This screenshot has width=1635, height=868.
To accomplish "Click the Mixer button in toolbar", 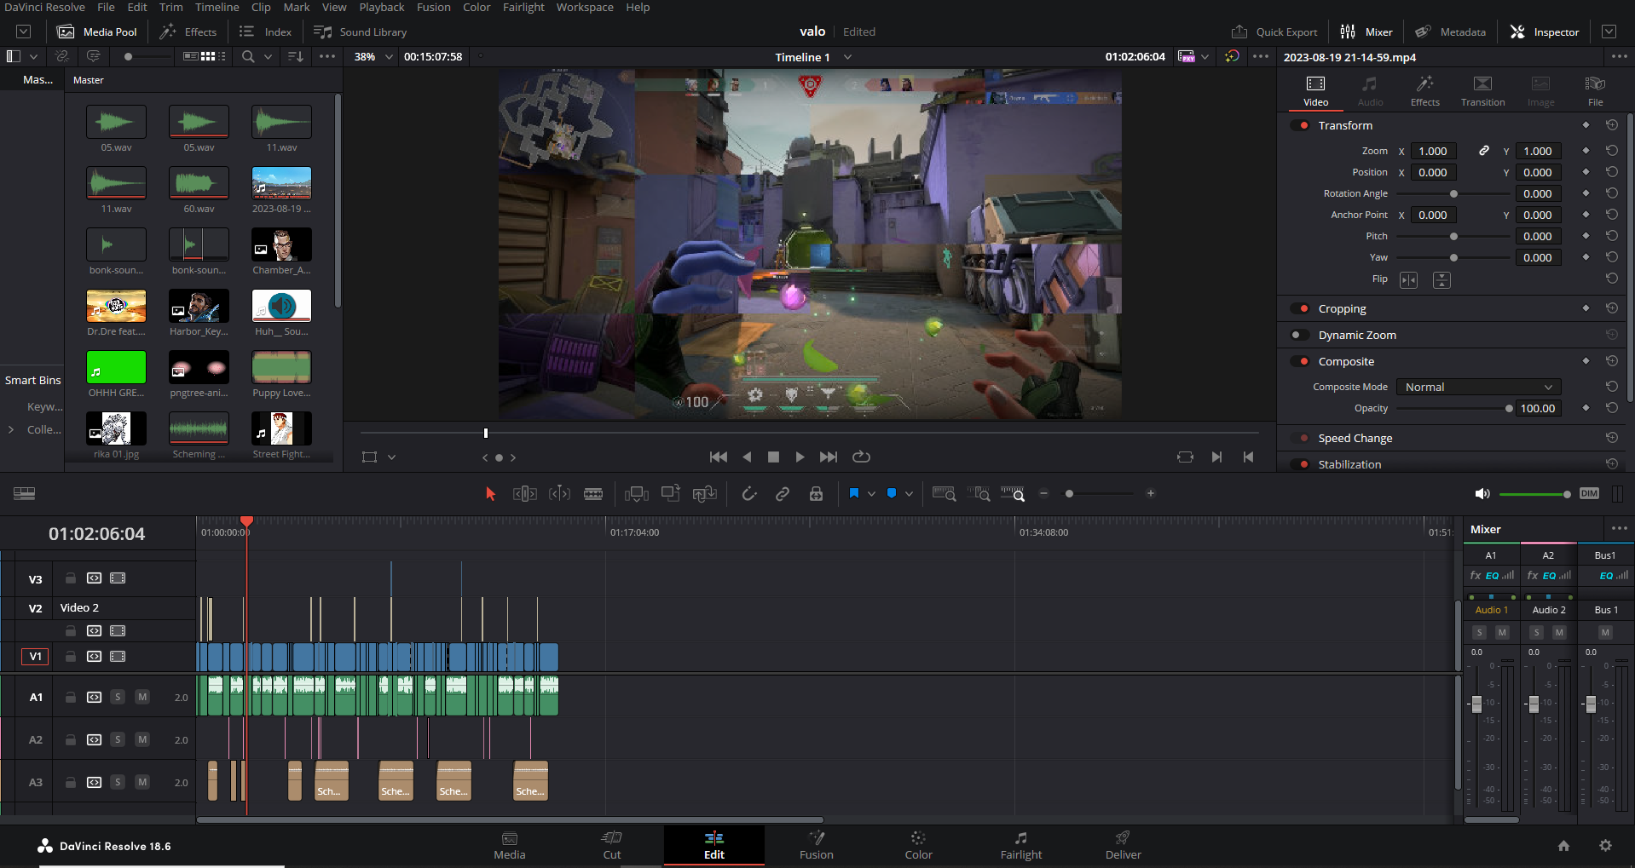I will point(1366,32).
